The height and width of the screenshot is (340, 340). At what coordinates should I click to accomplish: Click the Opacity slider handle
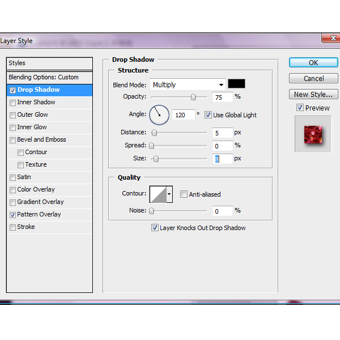(x=193, y=97)
